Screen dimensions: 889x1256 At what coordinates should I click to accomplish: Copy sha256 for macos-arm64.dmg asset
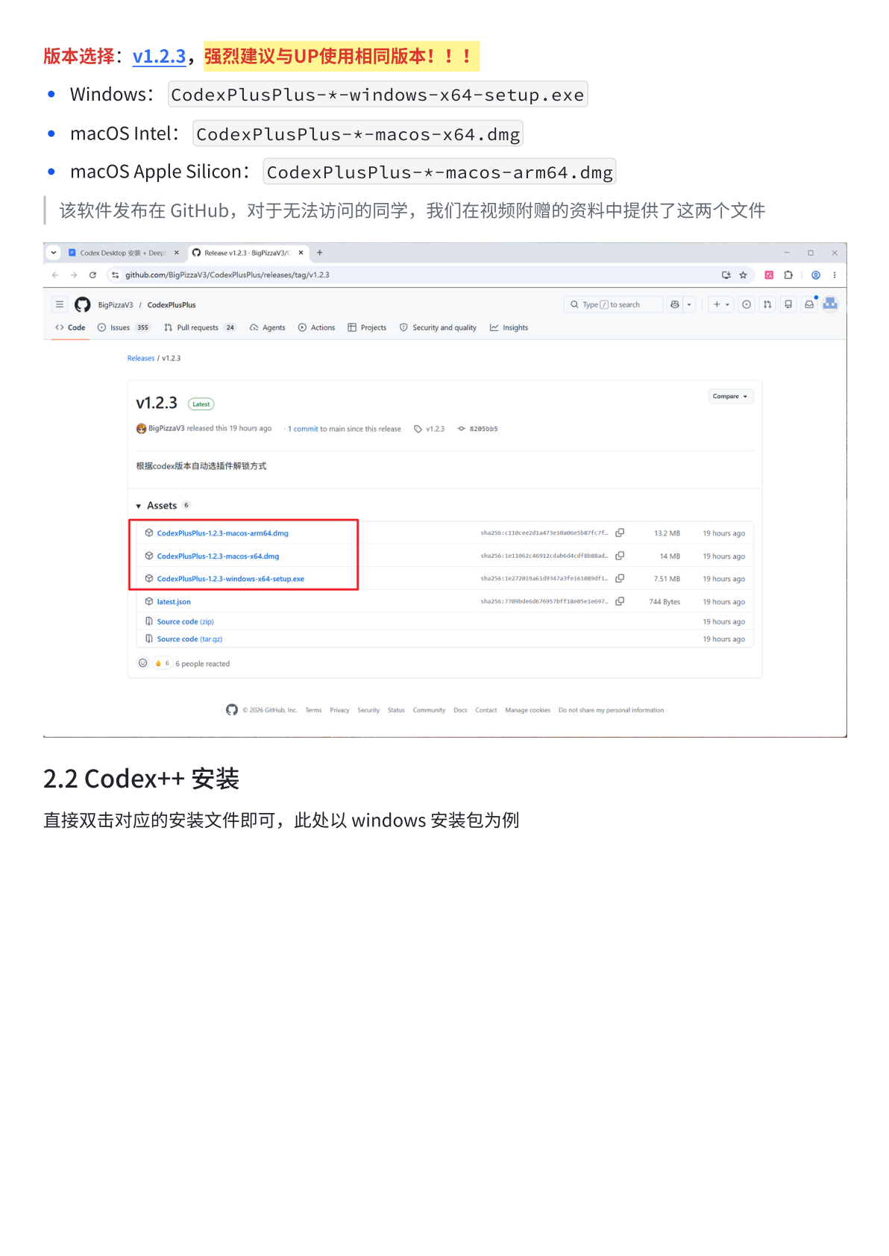coord(620,533)
